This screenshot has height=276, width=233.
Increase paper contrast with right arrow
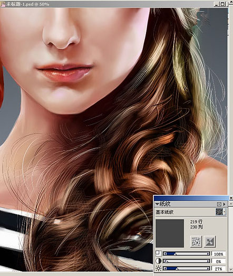208,261
